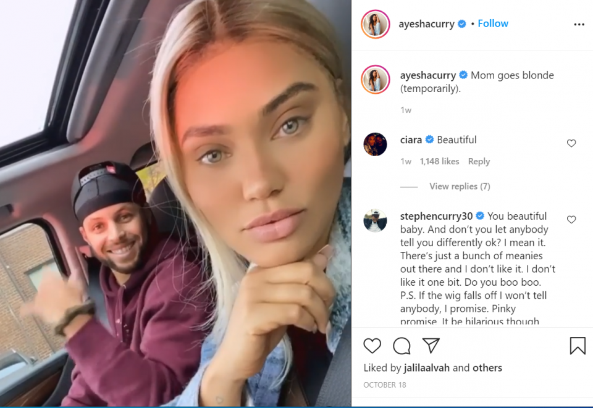Like ciara's comment heart

571,143
